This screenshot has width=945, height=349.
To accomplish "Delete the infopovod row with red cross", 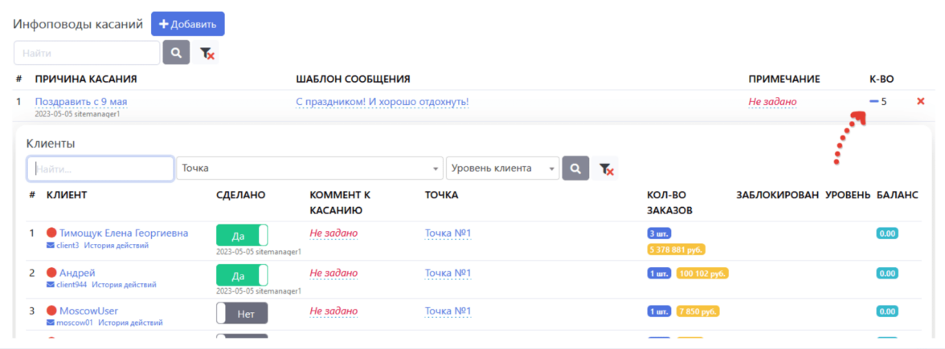I will coord(921,101).
